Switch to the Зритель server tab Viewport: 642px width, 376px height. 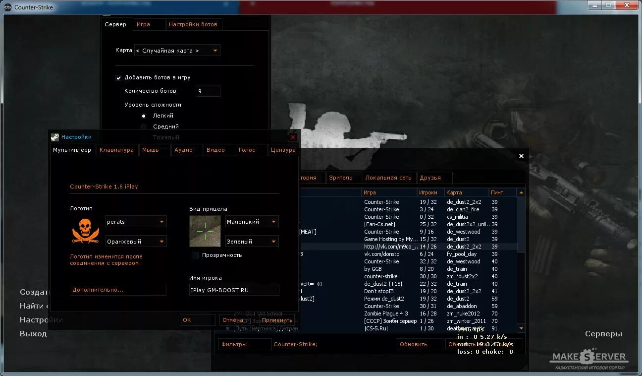point(343,178)
